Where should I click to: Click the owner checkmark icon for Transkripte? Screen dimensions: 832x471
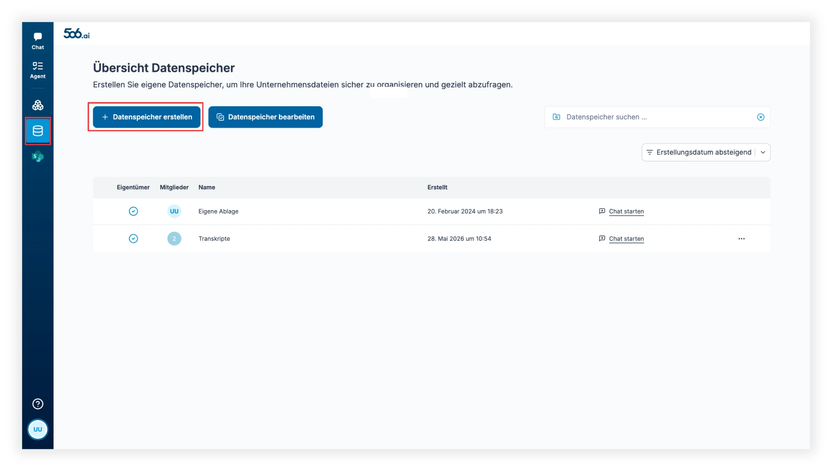pos(133,239)
